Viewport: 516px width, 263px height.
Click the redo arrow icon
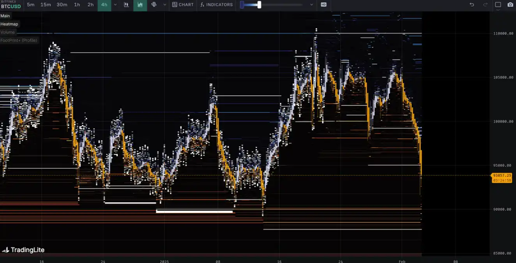pos(485,5)
